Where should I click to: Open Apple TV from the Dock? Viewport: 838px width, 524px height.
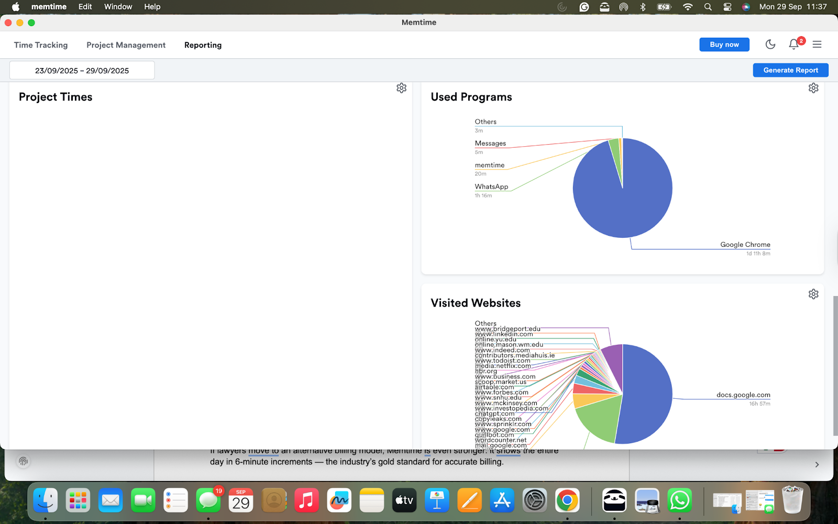(404, 500)
